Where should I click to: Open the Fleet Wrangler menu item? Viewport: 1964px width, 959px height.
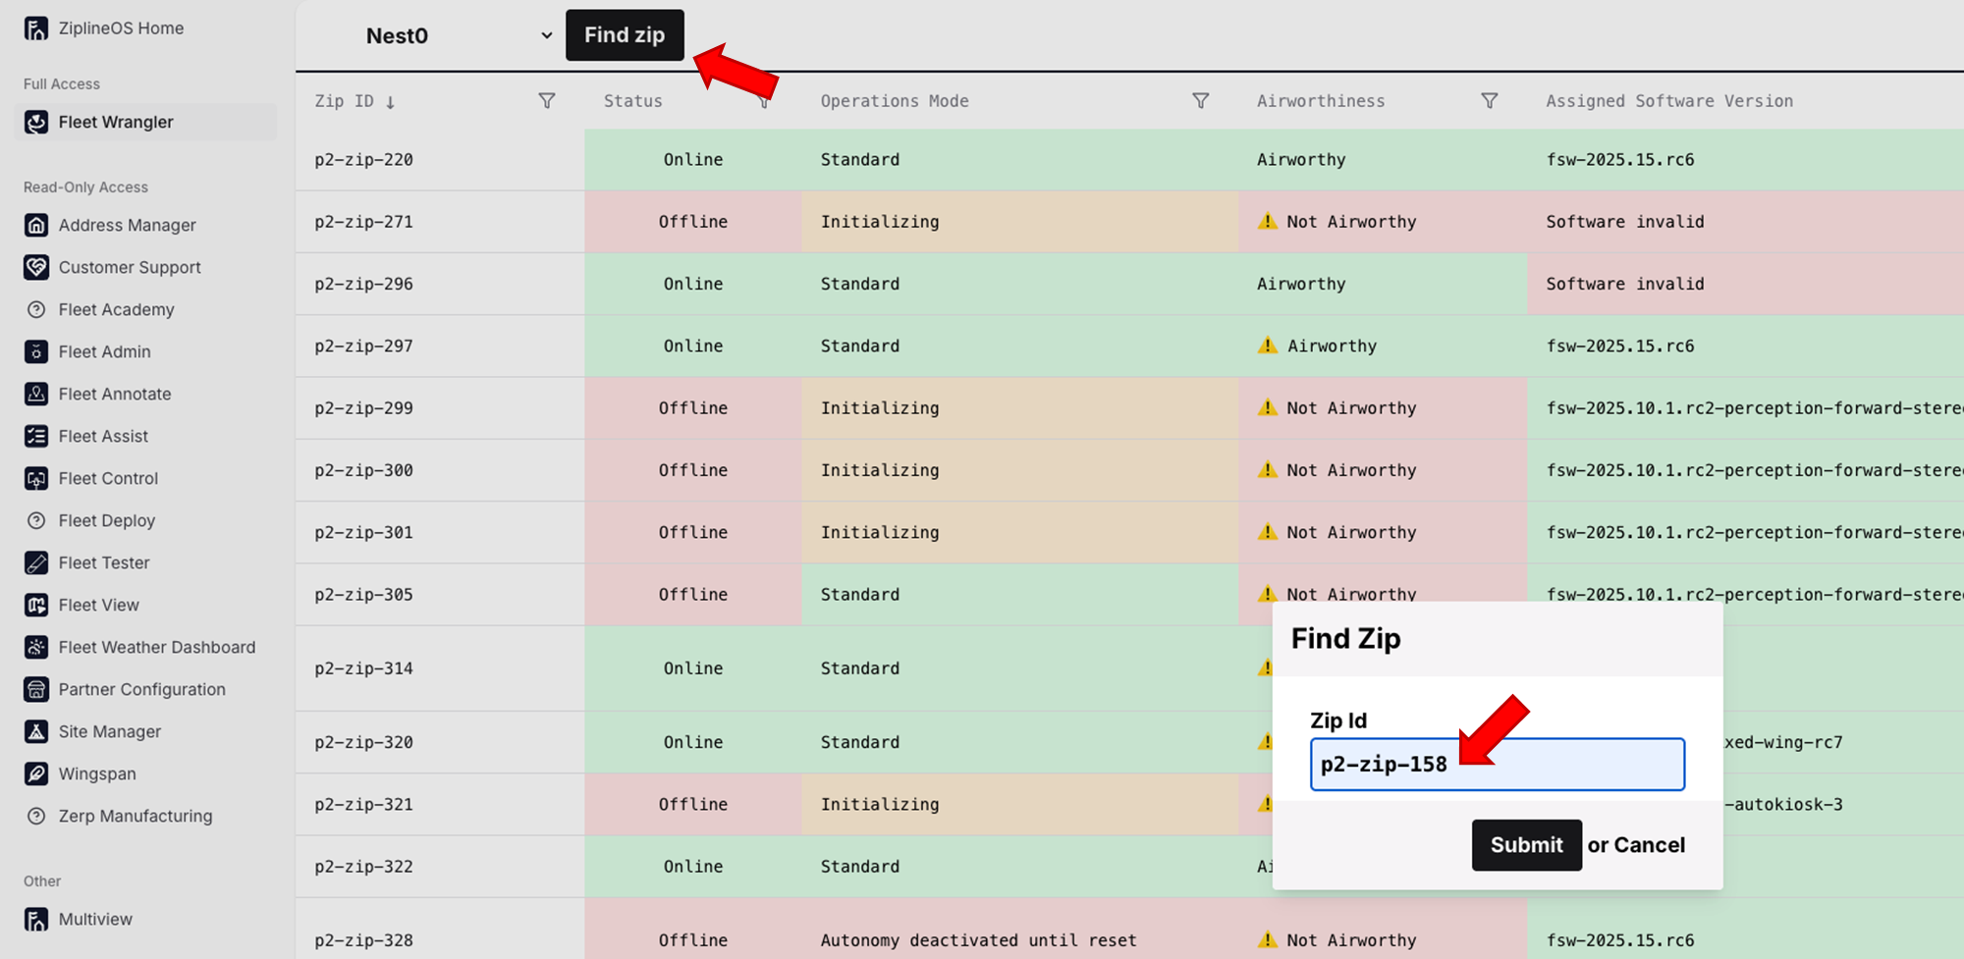tap(145, 122)
